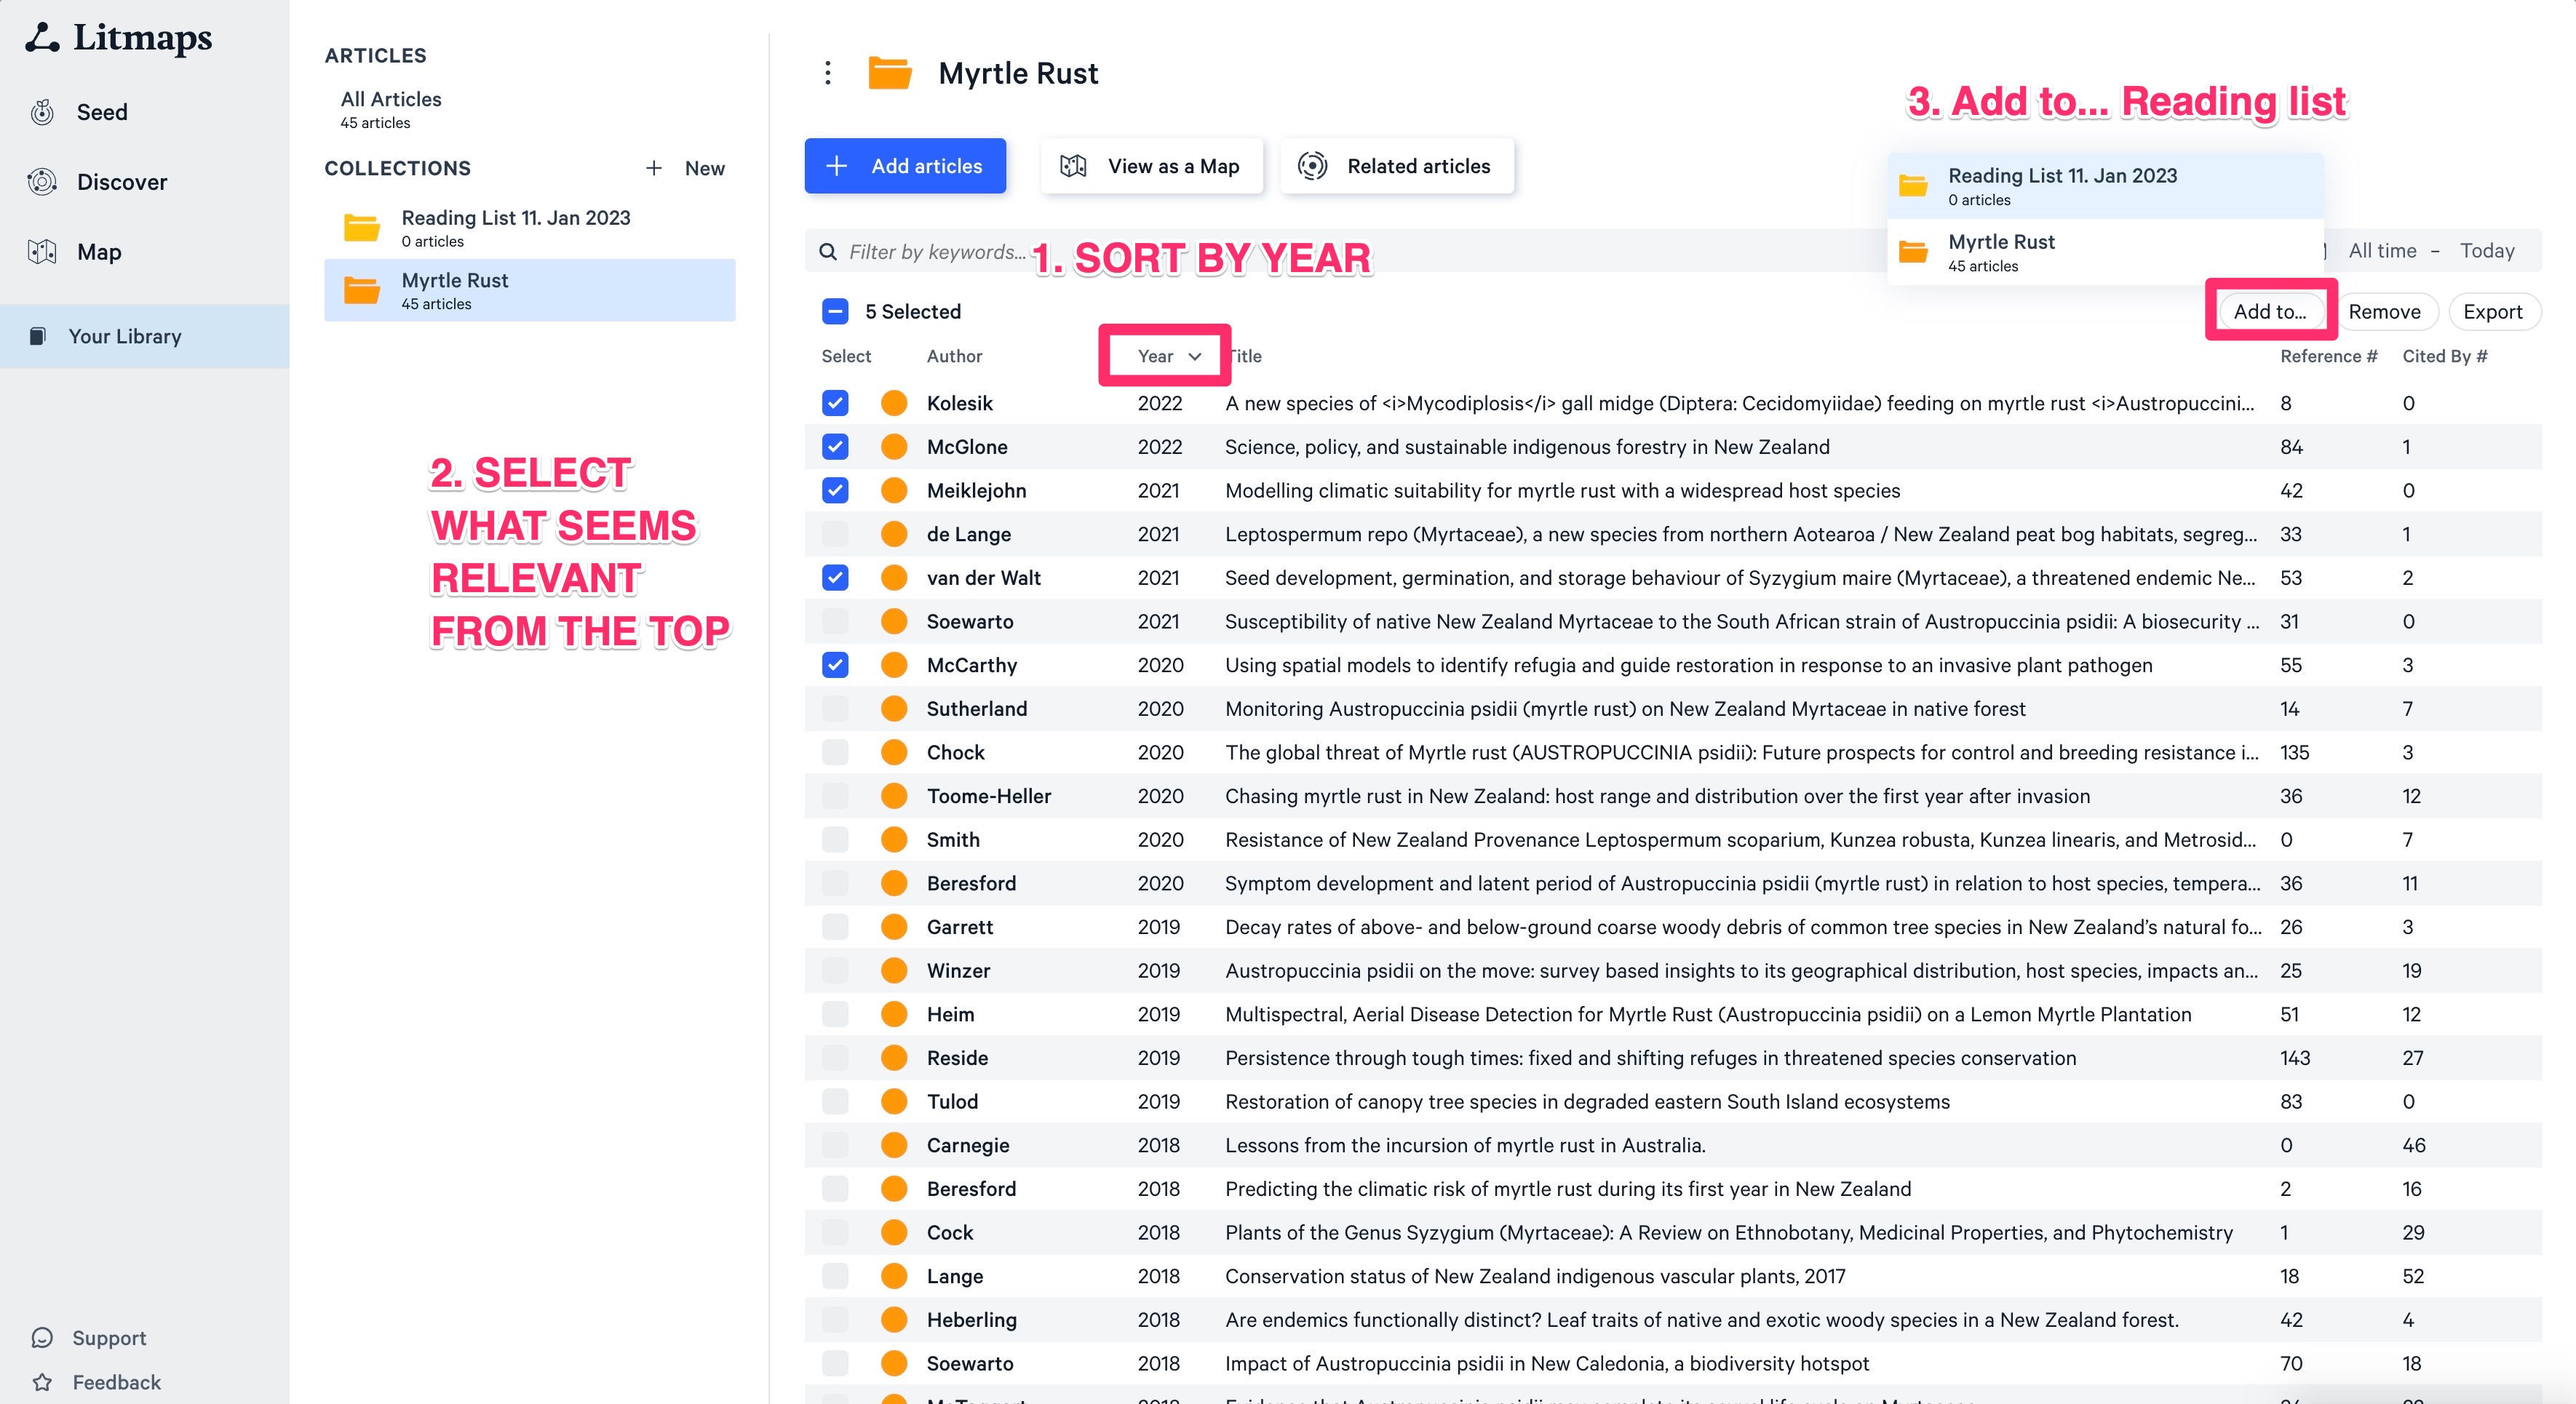Screen dimensions: 2576x1404
Task: Click the orange dot next to Carnegie
Action: [894, 1145]
